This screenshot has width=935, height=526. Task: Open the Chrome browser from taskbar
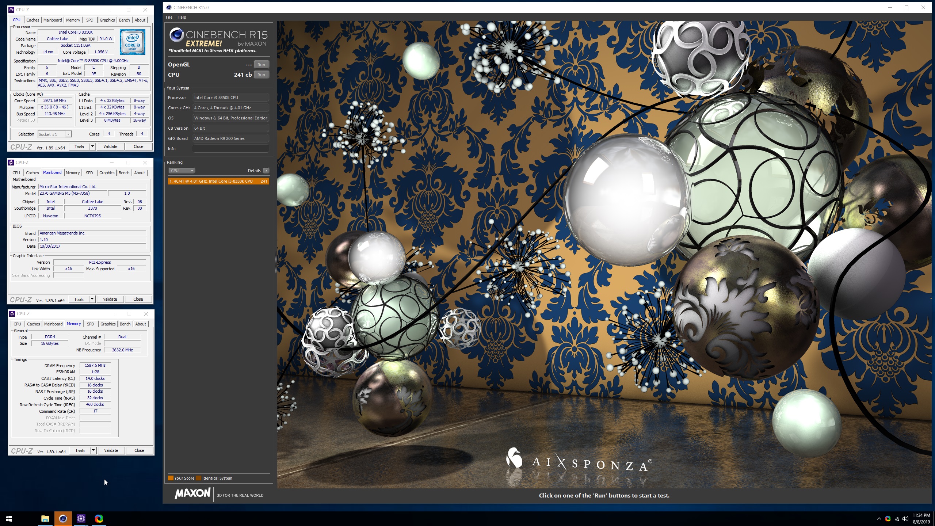click(99, 518)
